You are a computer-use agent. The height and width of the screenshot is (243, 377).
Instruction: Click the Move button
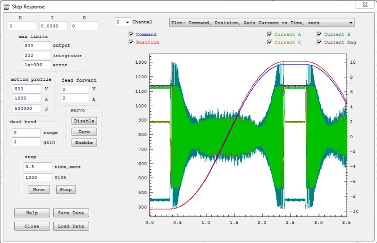coord(39,190)
